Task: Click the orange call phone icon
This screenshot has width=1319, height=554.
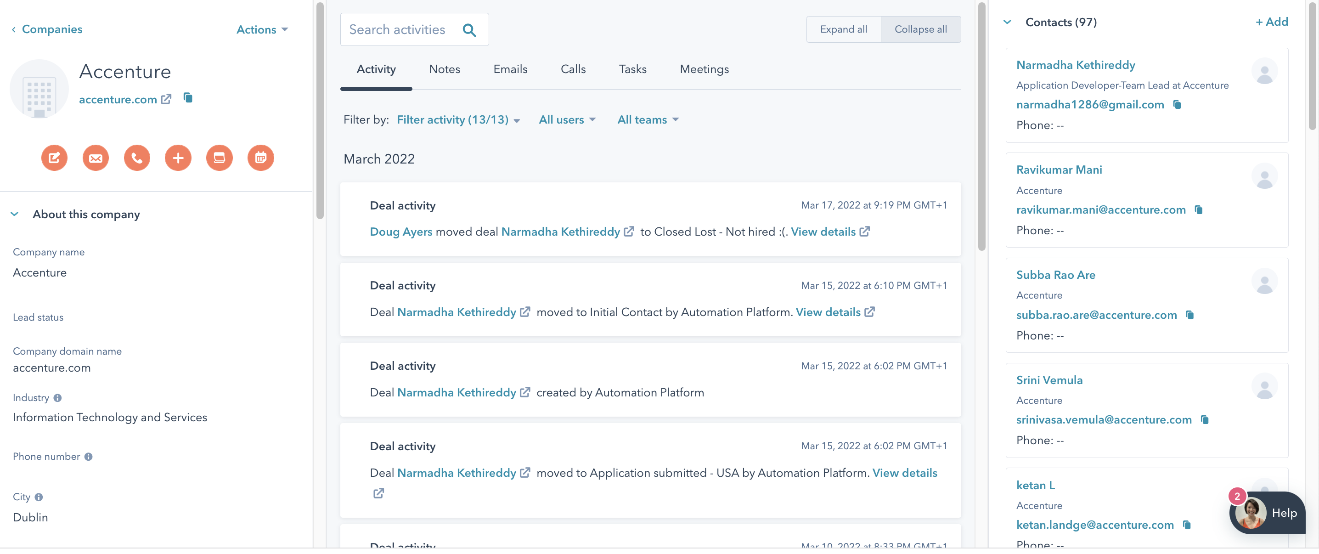Action: pos(137,158)
